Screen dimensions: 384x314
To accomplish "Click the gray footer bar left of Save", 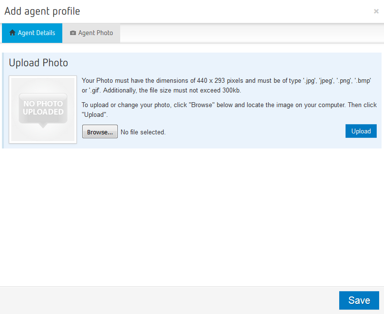I will tap(165, 300).
